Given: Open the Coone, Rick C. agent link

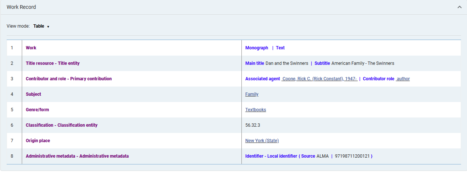Looking at the screenshot, I should [319, 79].
